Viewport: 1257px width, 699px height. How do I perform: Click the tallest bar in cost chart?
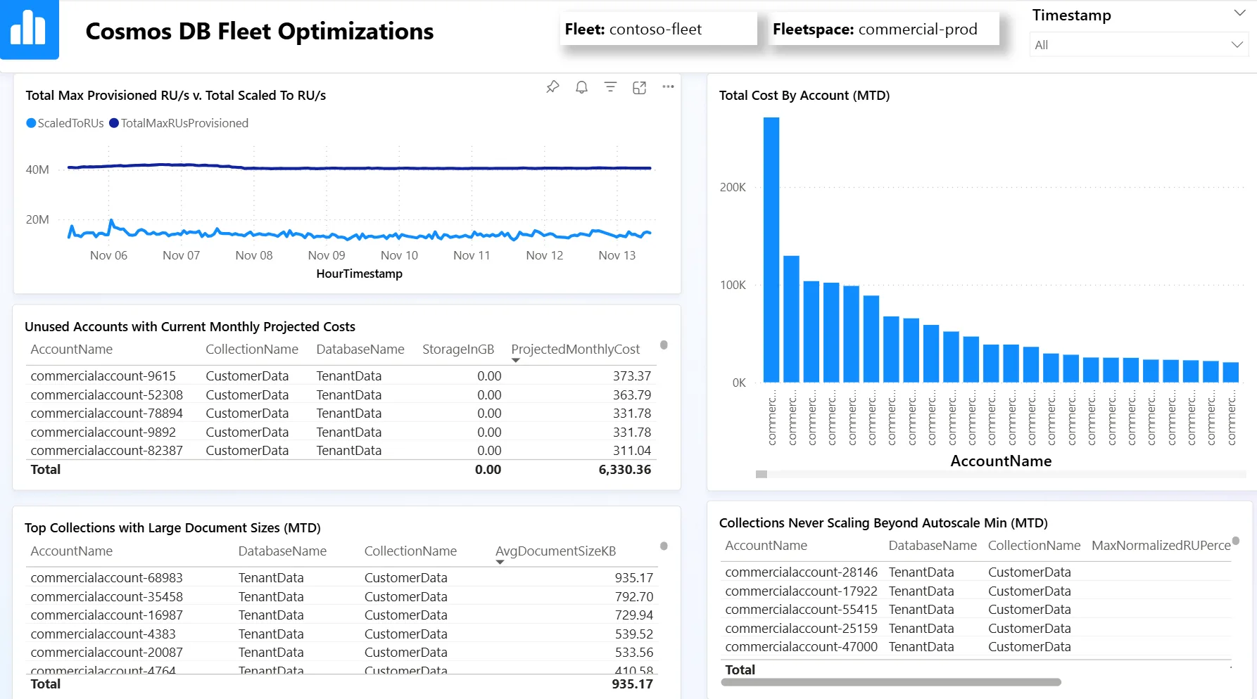771,250
